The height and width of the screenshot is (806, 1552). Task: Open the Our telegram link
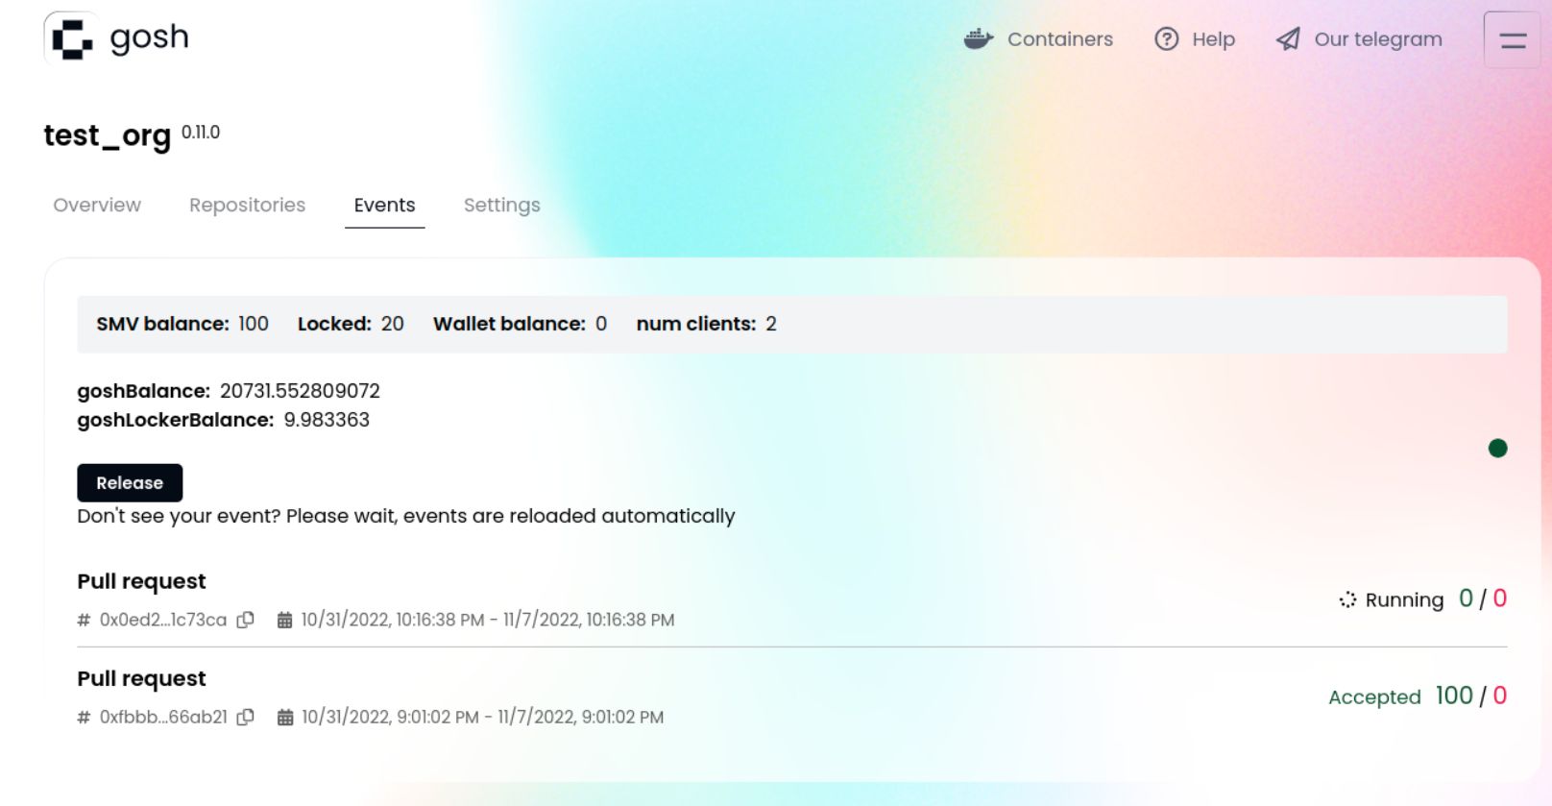1359,39
